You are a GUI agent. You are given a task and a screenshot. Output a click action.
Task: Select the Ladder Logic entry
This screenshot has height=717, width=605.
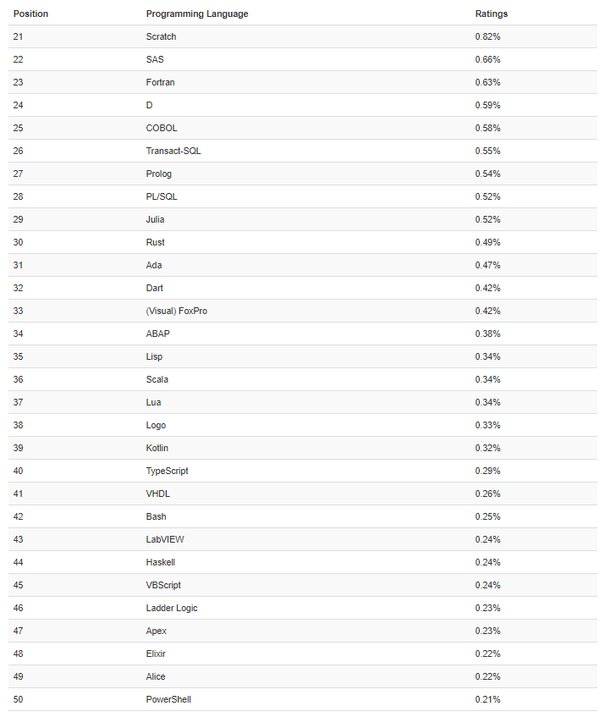[172, 609]
